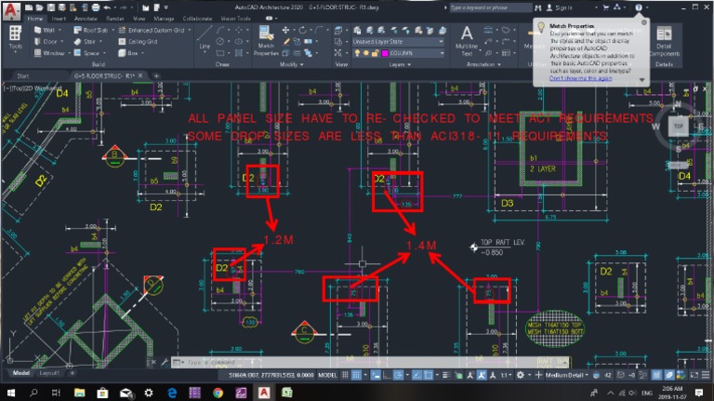This screenshot has width=714, height=401.
Task: Click the Door tool
Action: [46, 41]
